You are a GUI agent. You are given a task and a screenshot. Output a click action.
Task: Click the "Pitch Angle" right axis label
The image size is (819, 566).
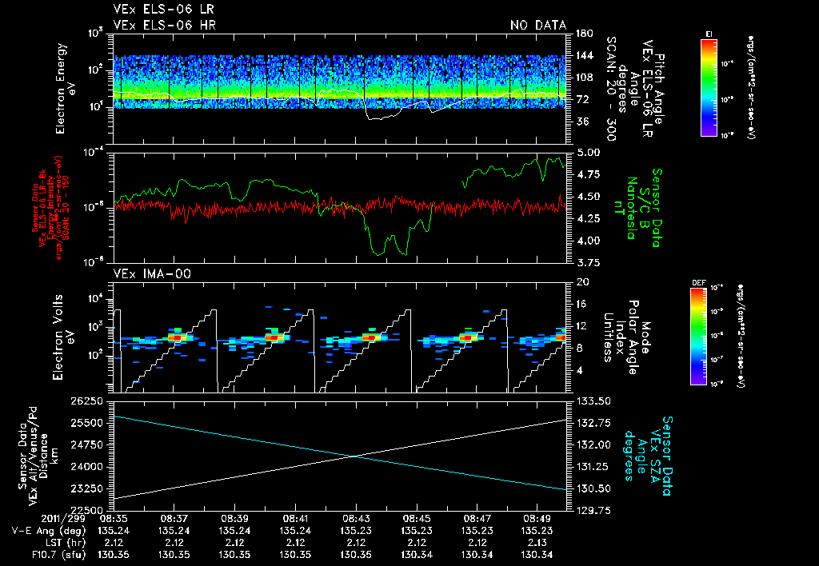pos(659,88)
